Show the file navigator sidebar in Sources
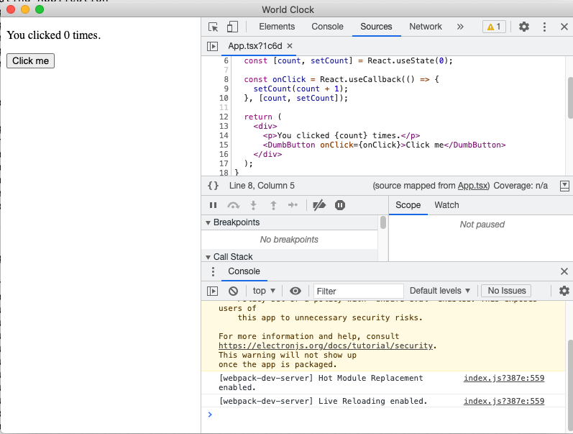This screenshot has height=434, width=573. [x=212, y=46]
